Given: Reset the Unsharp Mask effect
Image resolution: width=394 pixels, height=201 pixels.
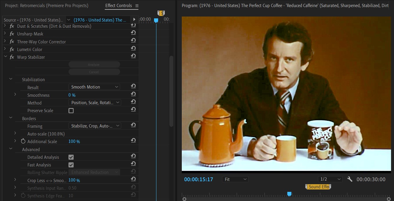Looking at the screenshot, I should [133, 33].
